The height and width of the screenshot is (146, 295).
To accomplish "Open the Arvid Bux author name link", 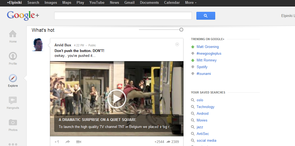I will pyautogui.click(x=63, y=45).
